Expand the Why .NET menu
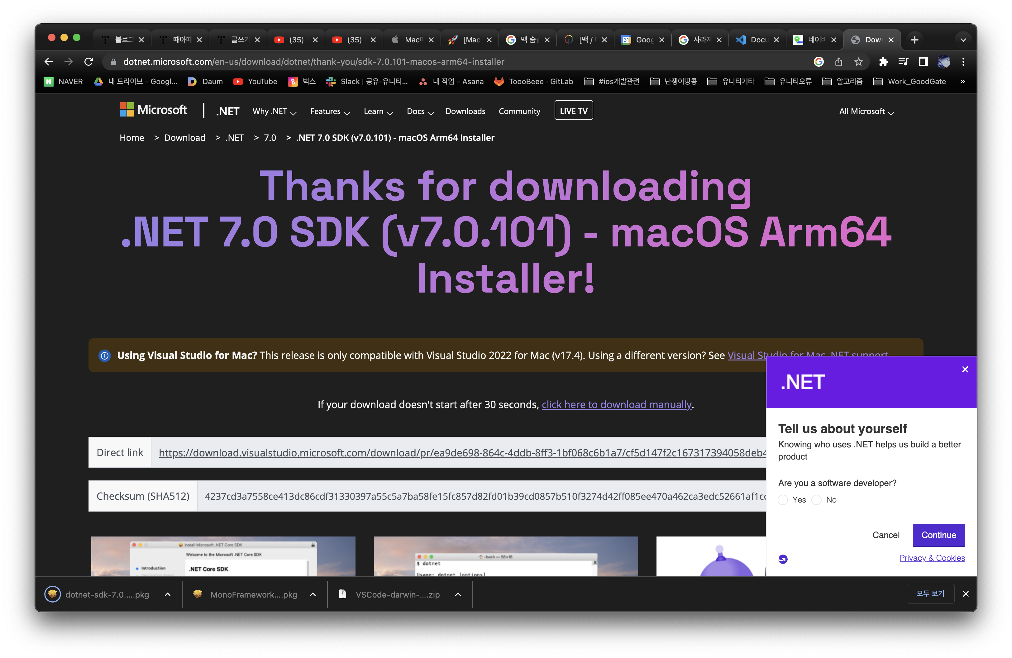The width and height of the screenshot is (1012, 658). [274, 111]
